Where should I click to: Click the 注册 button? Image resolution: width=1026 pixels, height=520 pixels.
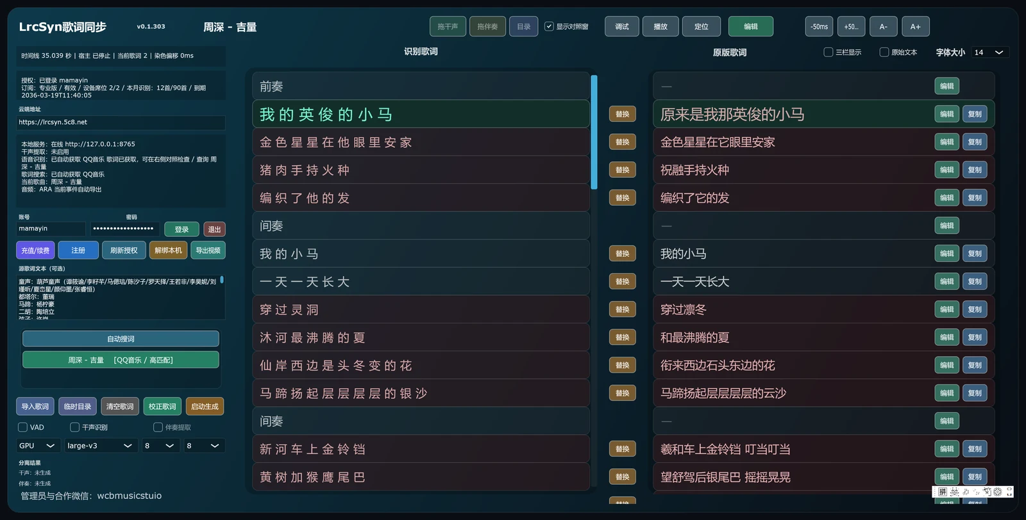tap(78, 250)
